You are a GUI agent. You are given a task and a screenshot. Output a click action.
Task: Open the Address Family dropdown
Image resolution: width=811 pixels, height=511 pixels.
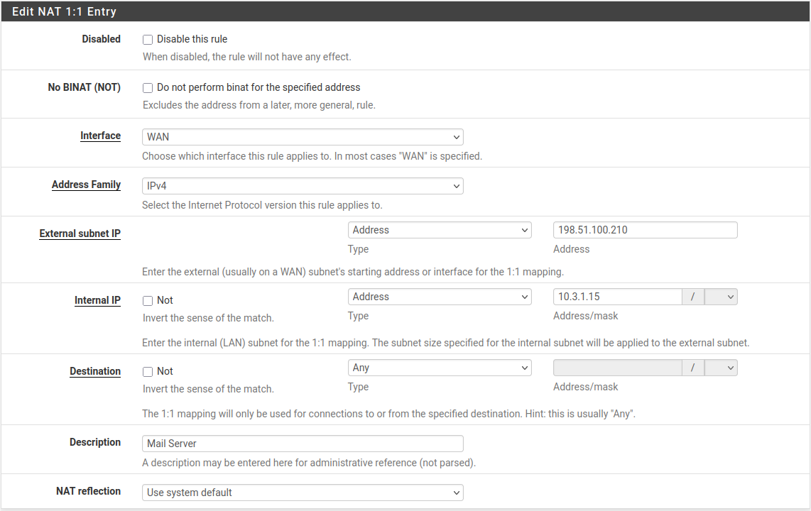pos(303,185)
